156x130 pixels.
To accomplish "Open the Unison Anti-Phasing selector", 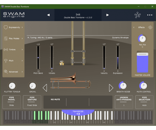I will tap(124, 102).
